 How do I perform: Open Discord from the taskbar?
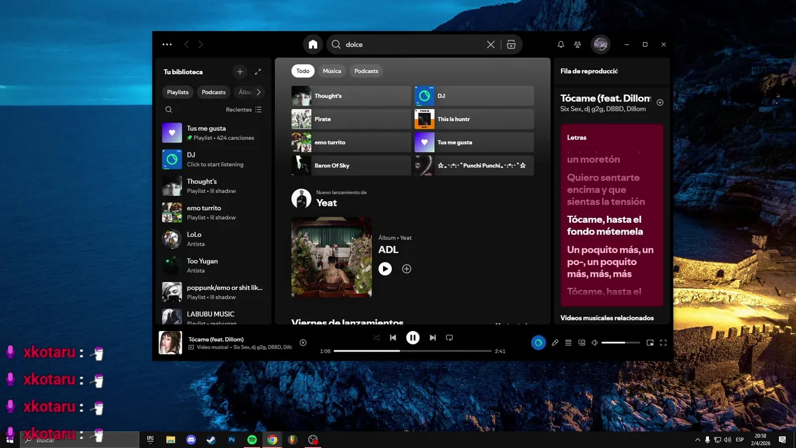tap(191, 439)
